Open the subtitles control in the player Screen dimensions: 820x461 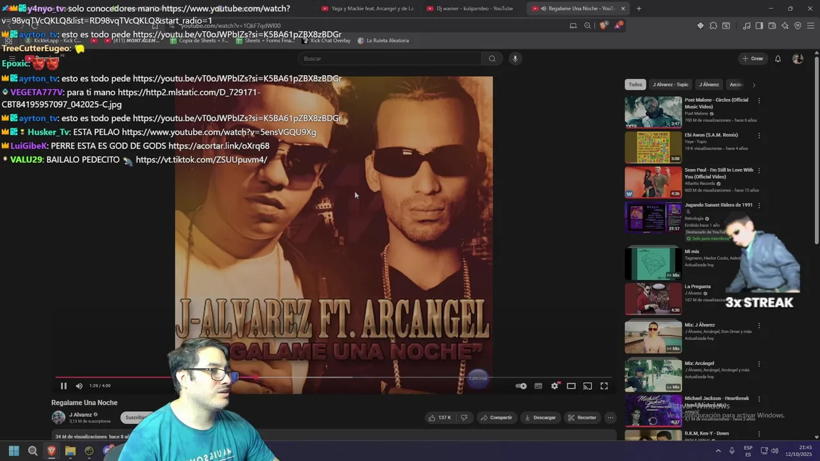tap(538, 386)
